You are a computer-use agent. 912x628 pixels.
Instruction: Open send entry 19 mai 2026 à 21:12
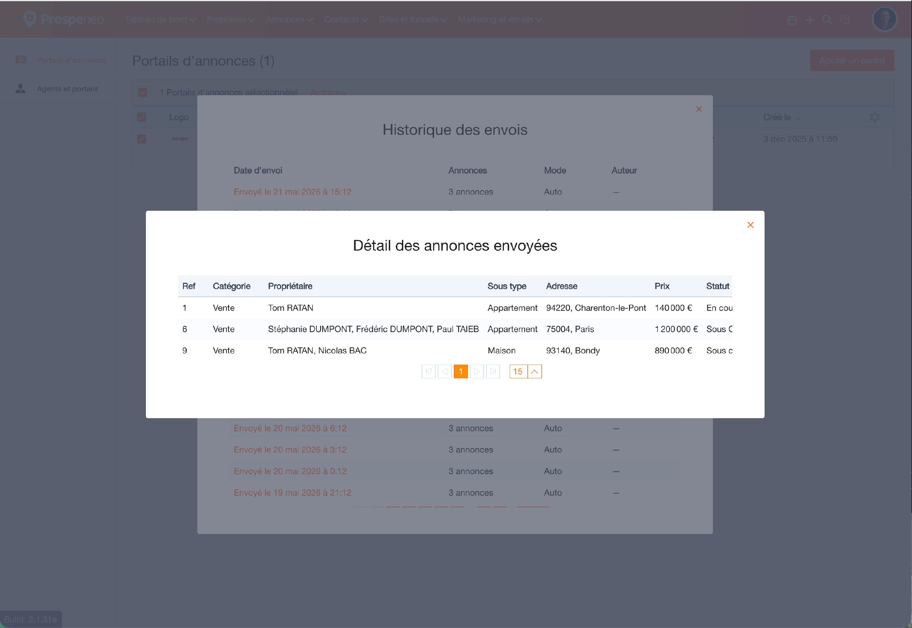(292, 493)
